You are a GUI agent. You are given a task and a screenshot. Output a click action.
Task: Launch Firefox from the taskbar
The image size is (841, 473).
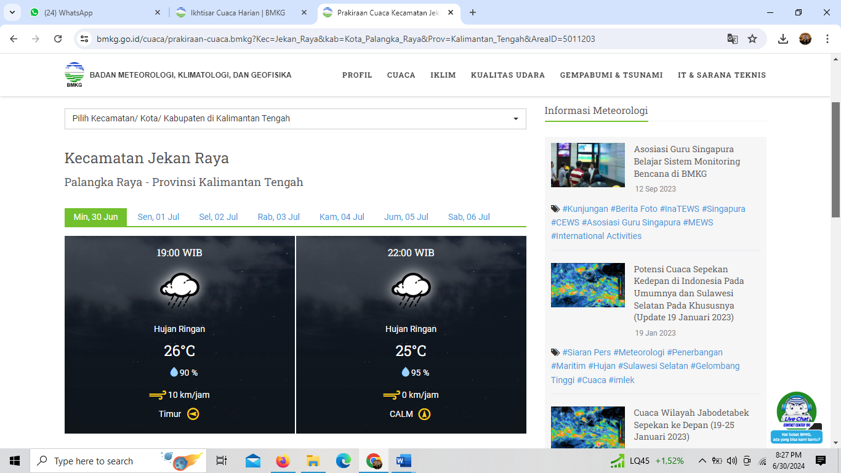[283, 461]
